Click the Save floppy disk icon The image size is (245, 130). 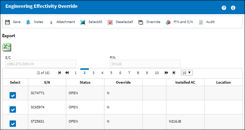7,22
